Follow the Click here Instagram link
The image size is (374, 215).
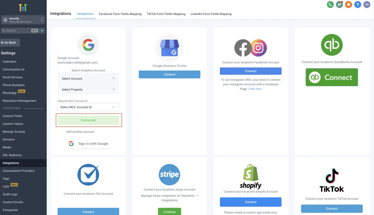pyautogui.click(x=255, y=89)
